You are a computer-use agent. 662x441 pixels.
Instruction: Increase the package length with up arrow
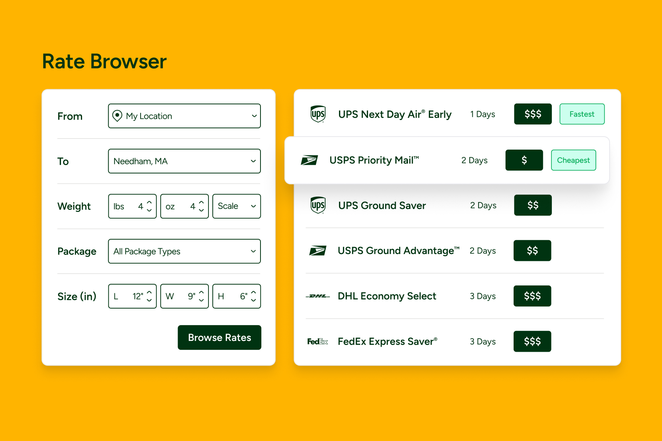pos(150,292)
